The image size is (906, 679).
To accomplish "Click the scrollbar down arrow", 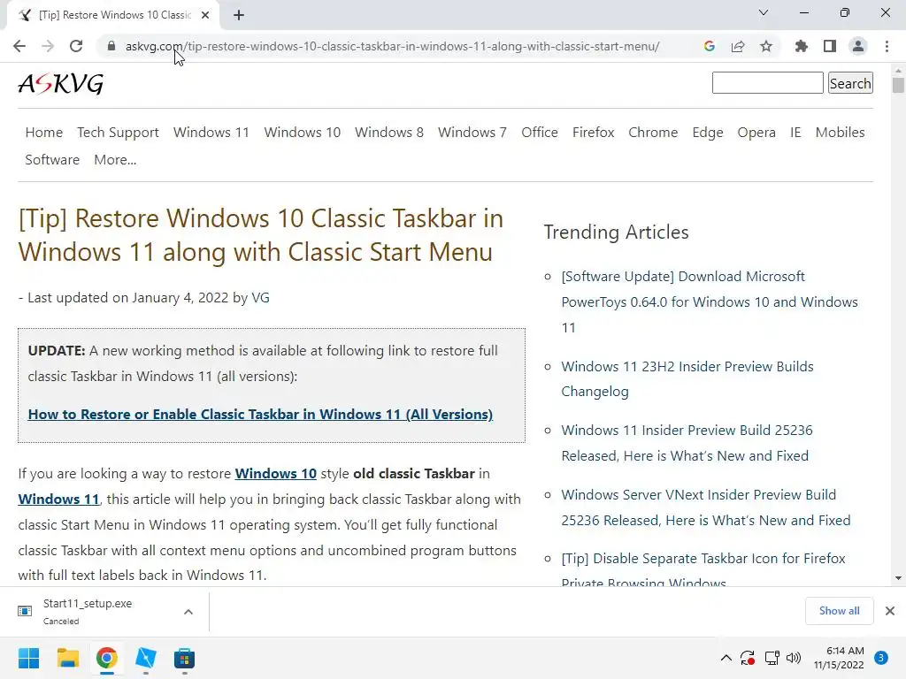I will (898, 578).
